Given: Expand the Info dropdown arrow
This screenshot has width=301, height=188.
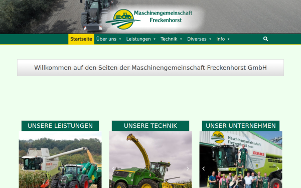Looking at the screenshot, I should coord(229,39).
